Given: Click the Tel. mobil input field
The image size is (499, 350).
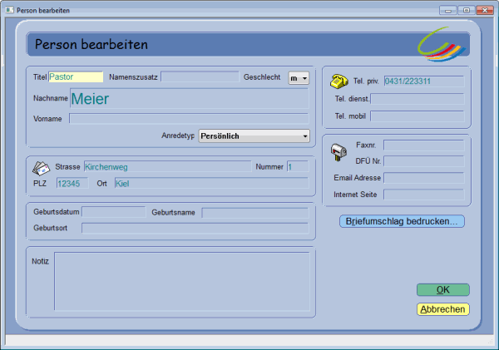Looking at the screenshot, I should coord(417,116).
